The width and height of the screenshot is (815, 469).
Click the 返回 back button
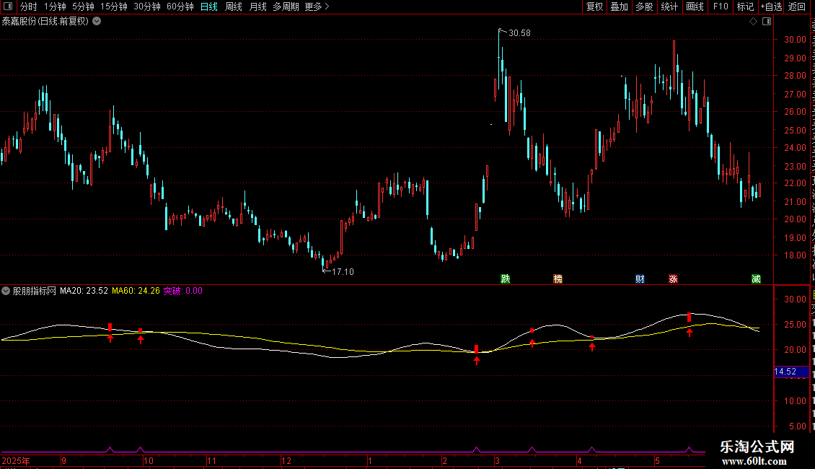797,6
